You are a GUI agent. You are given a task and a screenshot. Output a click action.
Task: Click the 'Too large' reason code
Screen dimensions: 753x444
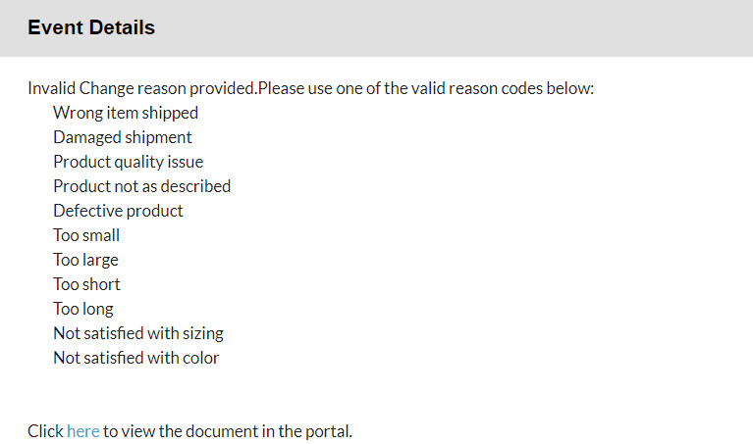pos(85,260)
